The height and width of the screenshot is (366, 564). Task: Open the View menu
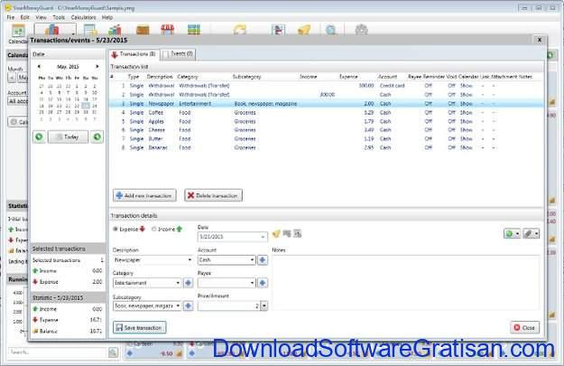click(41, 17)
